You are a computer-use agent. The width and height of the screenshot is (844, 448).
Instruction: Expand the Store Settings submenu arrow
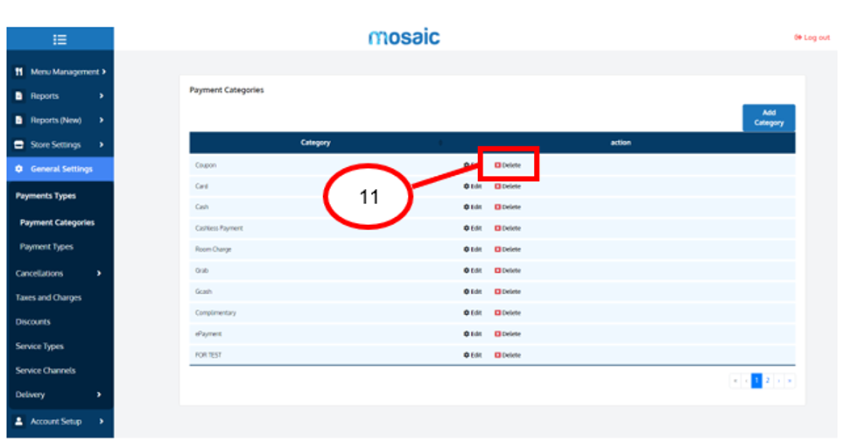tap(102, 144)
